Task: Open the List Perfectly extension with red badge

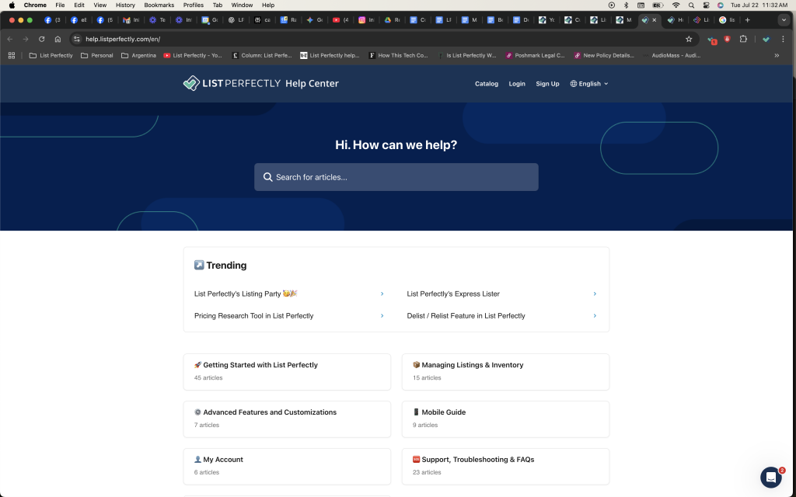Action: (x=711, y=40)
